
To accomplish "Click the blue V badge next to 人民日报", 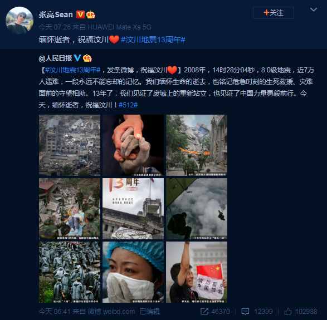I will [77, 58].
